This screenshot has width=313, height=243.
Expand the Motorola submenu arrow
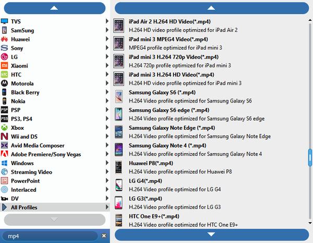tap(107, 83)
